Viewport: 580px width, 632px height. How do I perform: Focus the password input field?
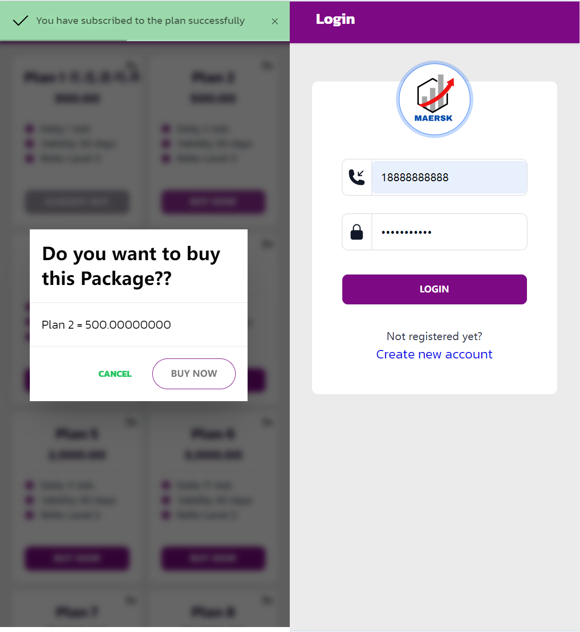[449, 232]
